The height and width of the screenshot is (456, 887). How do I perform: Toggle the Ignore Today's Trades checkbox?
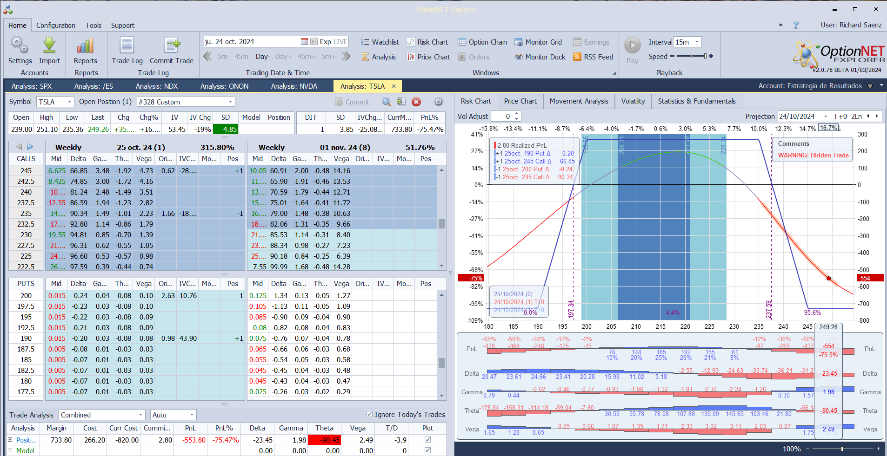click(369, 414)
